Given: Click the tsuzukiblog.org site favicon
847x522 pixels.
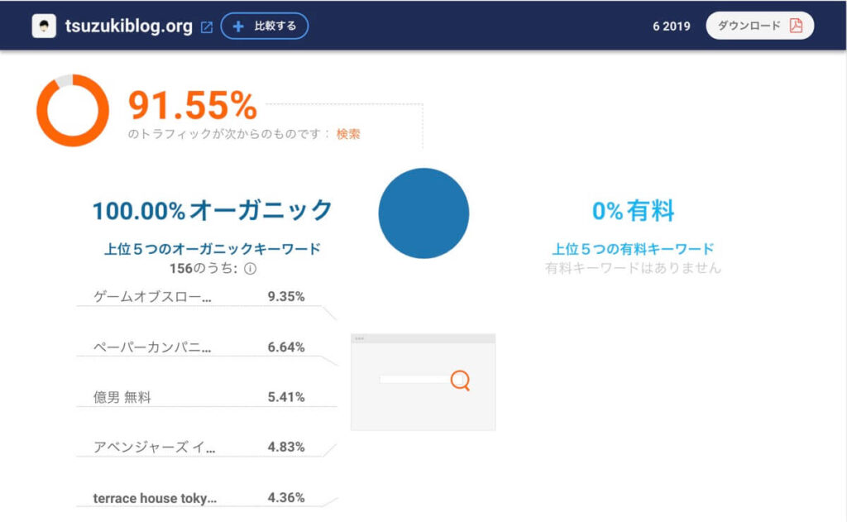Looking at the screenshot, I should 44,26.
